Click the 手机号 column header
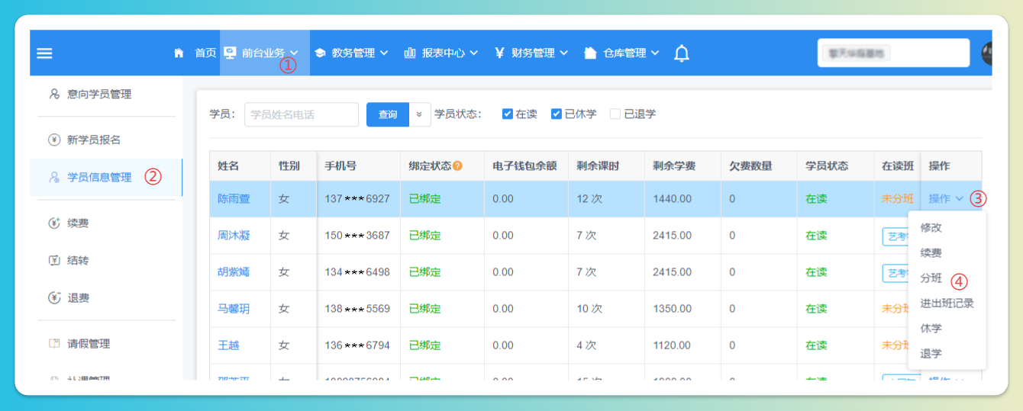This screenshot has width=1023, height=411. pyautogui.click(x=340, y=165)
